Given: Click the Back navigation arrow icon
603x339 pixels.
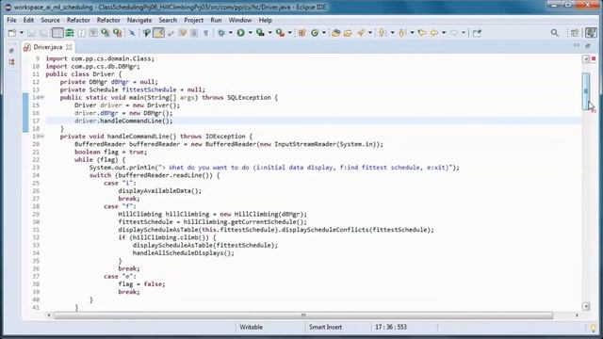Looking at the screenshot, I should (434, 33).
